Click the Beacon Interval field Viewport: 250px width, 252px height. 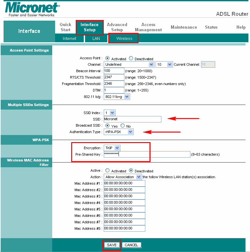(x=114, y=71)
